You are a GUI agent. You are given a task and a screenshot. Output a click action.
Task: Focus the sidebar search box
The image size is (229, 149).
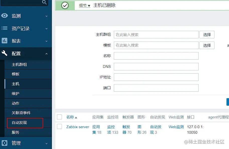tap(24, 3)
